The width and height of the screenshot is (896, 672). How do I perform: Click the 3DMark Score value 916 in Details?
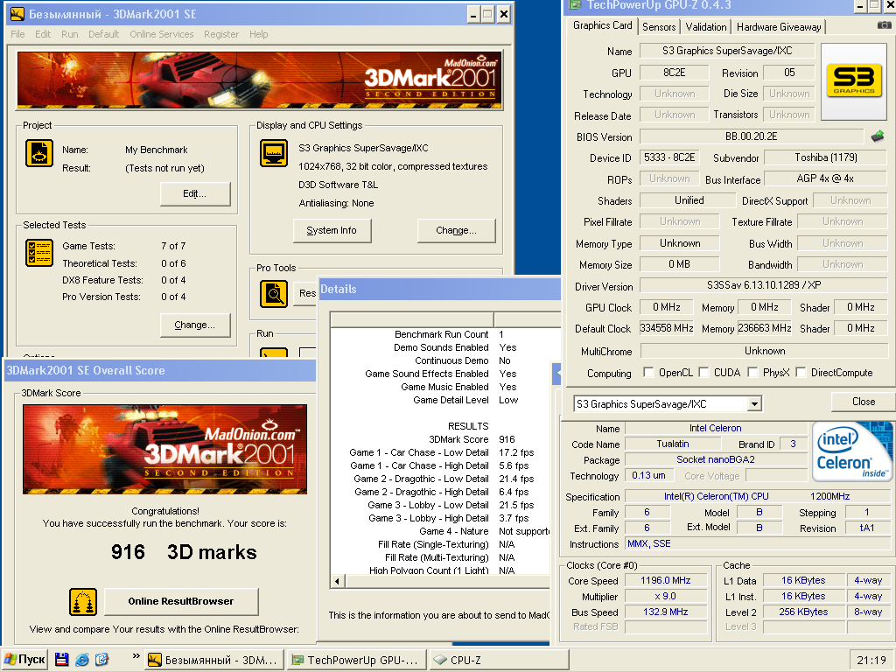507,439
